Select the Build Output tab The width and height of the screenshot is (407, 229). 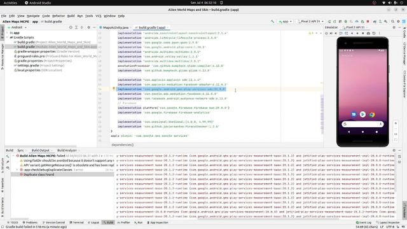click(40, 150)
